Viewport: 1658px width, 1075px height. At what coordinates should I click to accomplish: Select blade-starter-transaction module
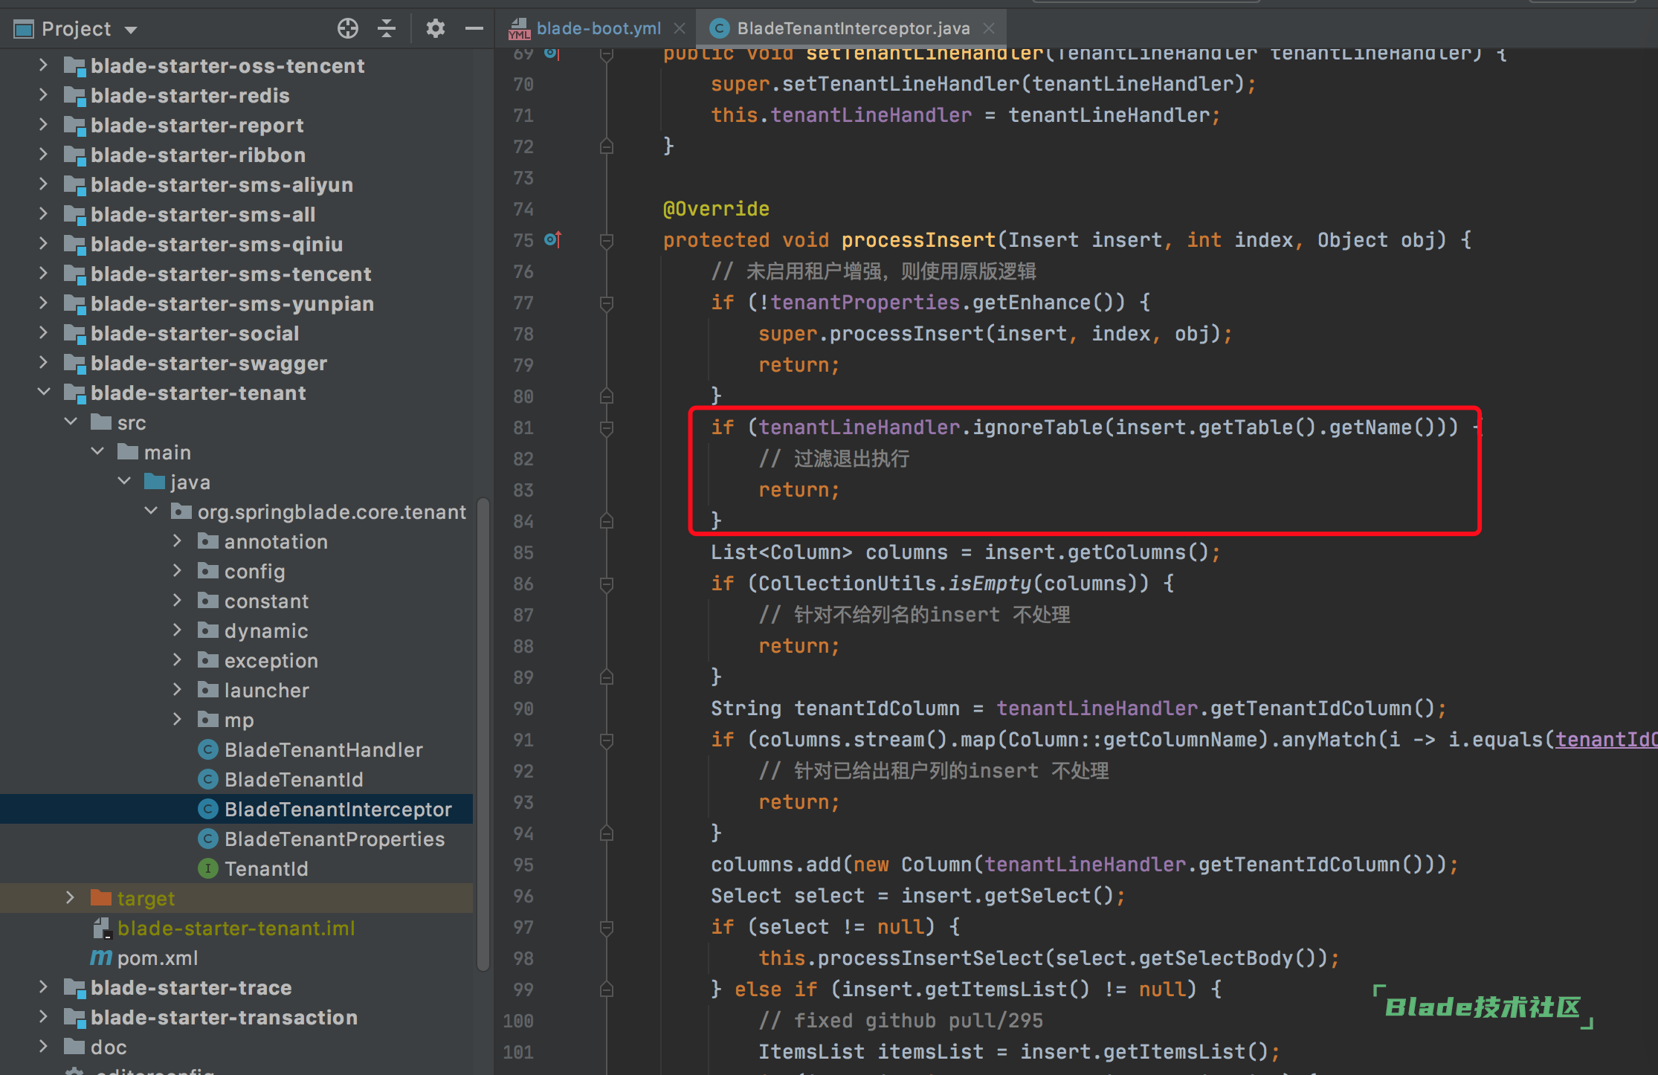(x=236, y=1017)
